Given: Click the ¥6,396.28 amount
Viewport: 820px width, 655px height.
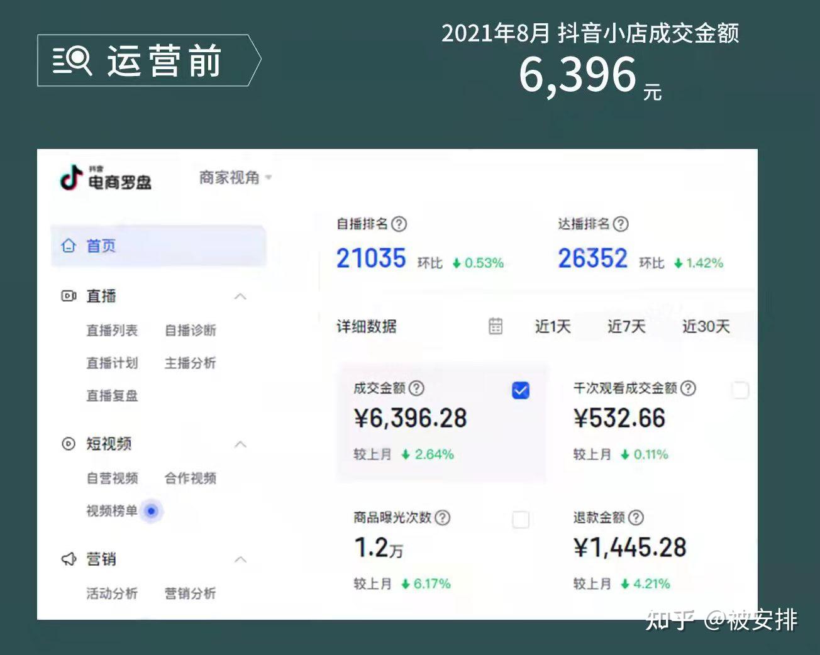Looking at the screenshot, I should [x=410, y=419].
